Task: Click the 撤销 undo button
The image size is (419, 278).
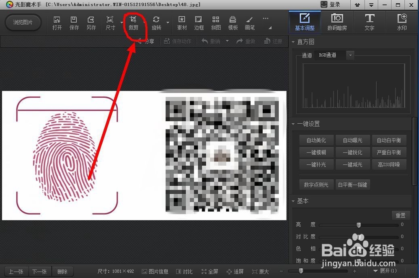Action: pyautogui.click(x=211, y=41)
